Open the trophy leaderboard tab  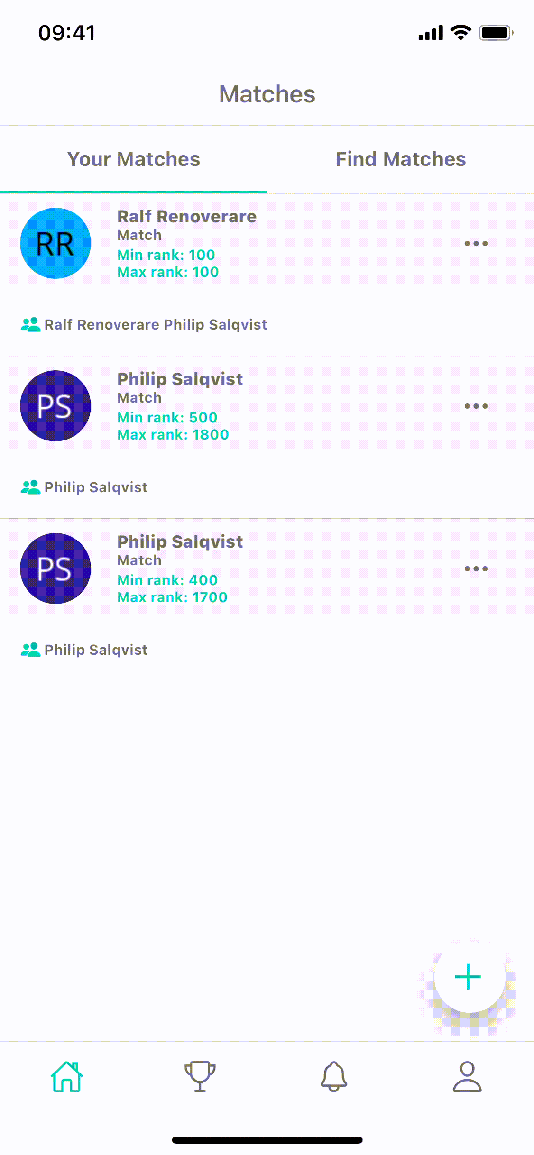tap(200, 1077)
